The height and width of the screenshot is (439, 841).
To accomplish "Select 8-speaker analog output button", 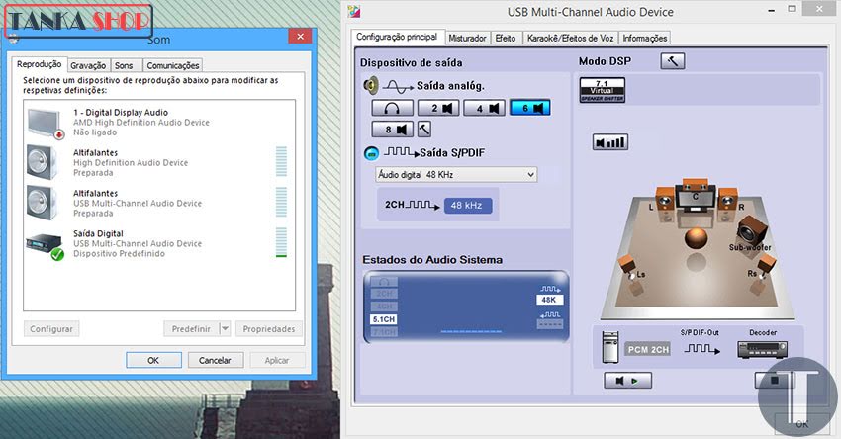I will (392, 130).
